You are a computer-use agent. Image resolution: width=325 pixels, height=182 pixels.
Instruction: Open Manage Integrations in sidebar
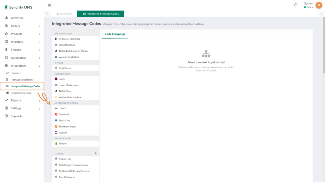(x=22, y=80)
